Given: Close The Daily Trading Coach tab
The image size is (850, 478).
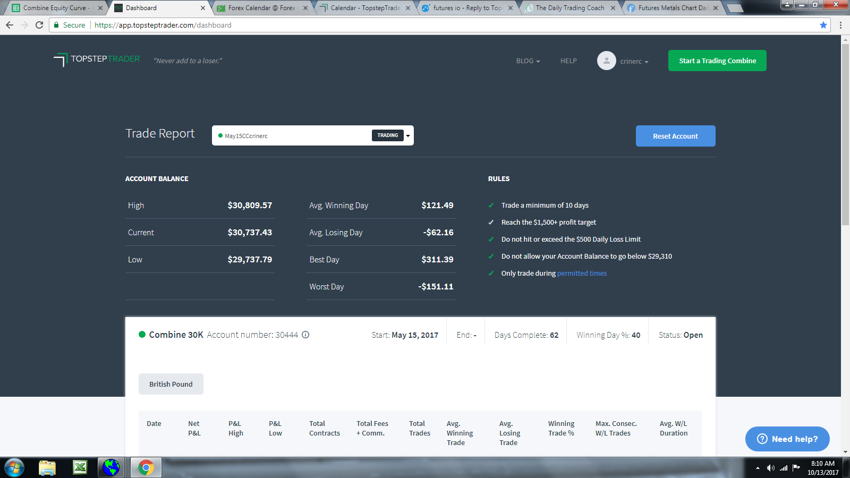Looking at the screenshot, I should click(x=613, y=8).
